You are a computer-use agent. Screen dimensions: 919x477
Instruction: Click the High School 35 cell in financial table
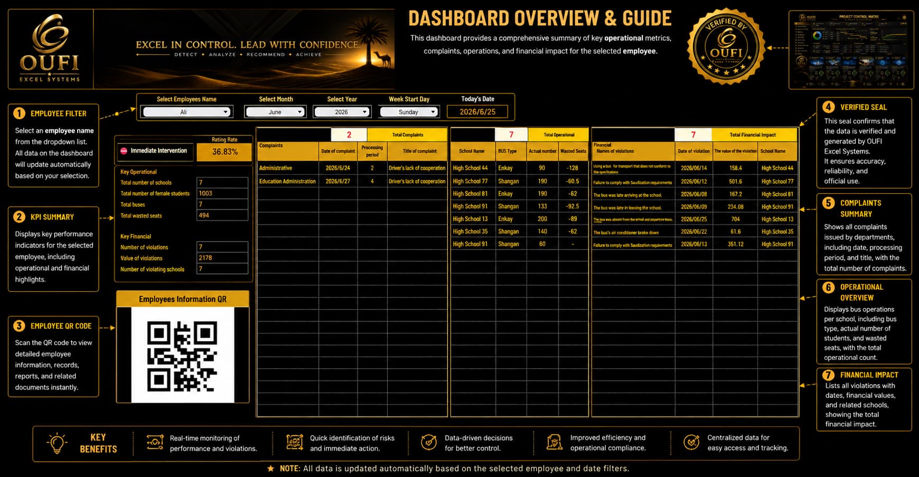tap(777, 232)
